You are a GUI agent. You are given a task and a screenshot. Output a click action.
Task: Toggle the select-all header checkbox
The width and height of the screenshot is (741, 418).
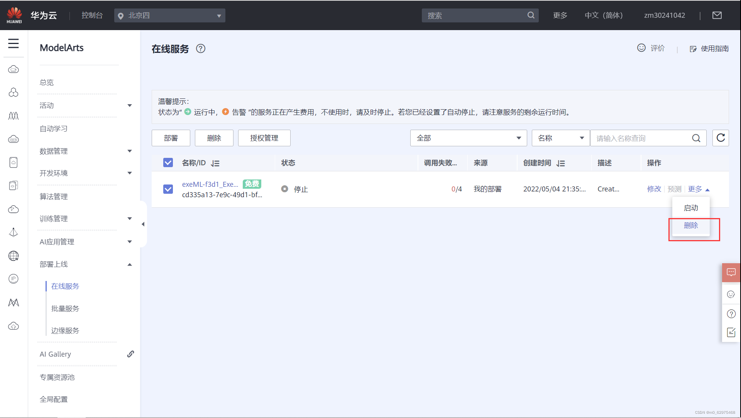[168, 162]
